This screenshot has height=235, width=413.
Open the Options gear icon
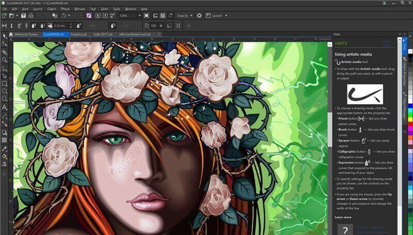pos(199,16)
